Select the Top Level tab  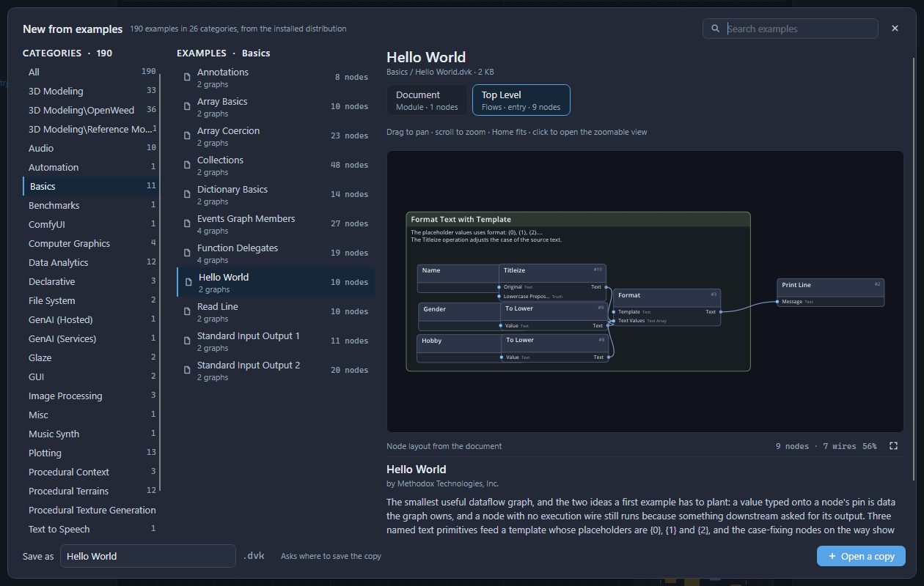pyautogui.click(x=521, y=100)
